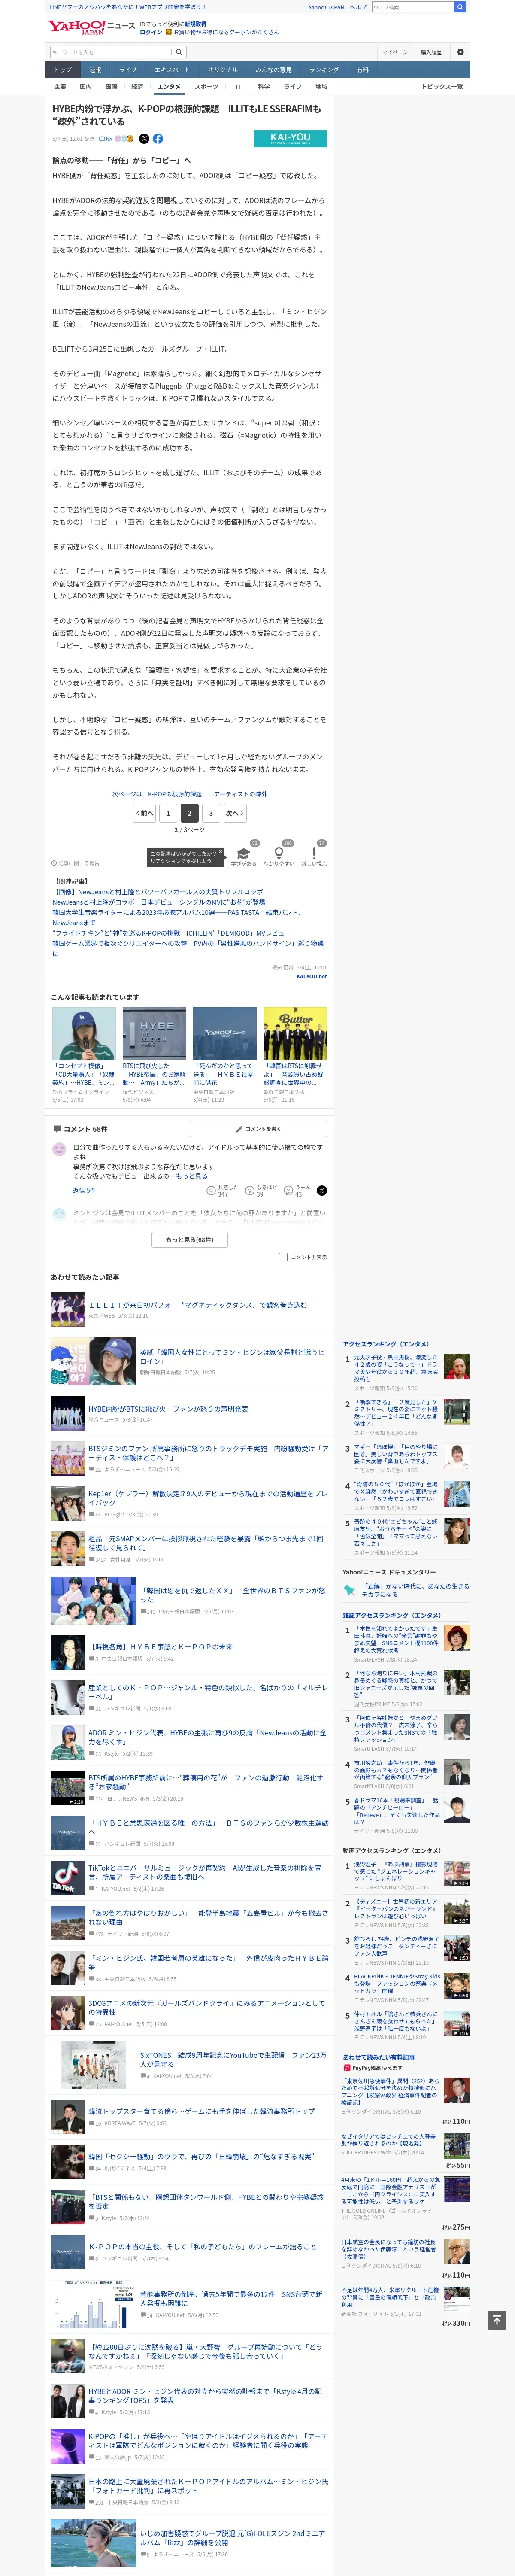
Task: Select the スポーツ category
Action: click(x=206, y=87)
